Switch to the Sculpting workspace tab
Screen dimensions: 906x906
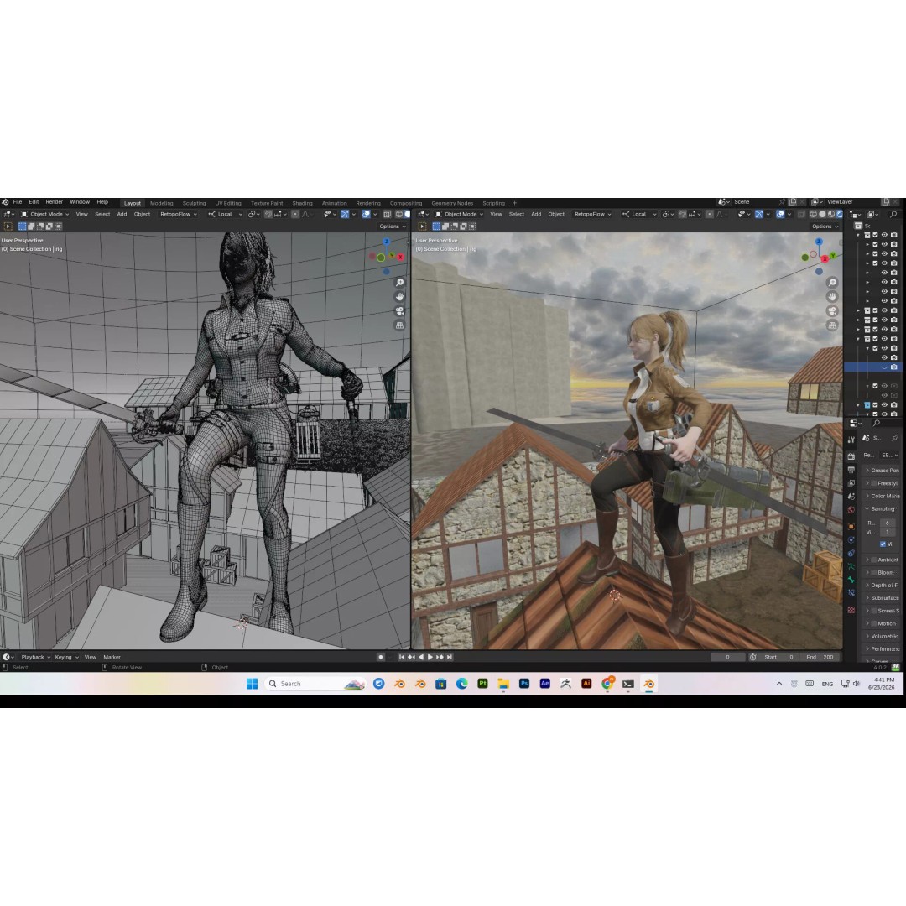[x=194, y=203]
